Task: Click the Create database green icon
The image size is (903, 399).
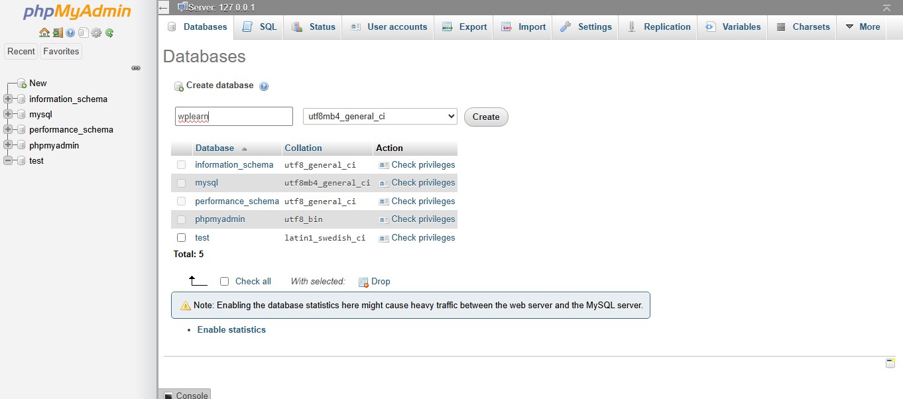Action: (178, 86)
